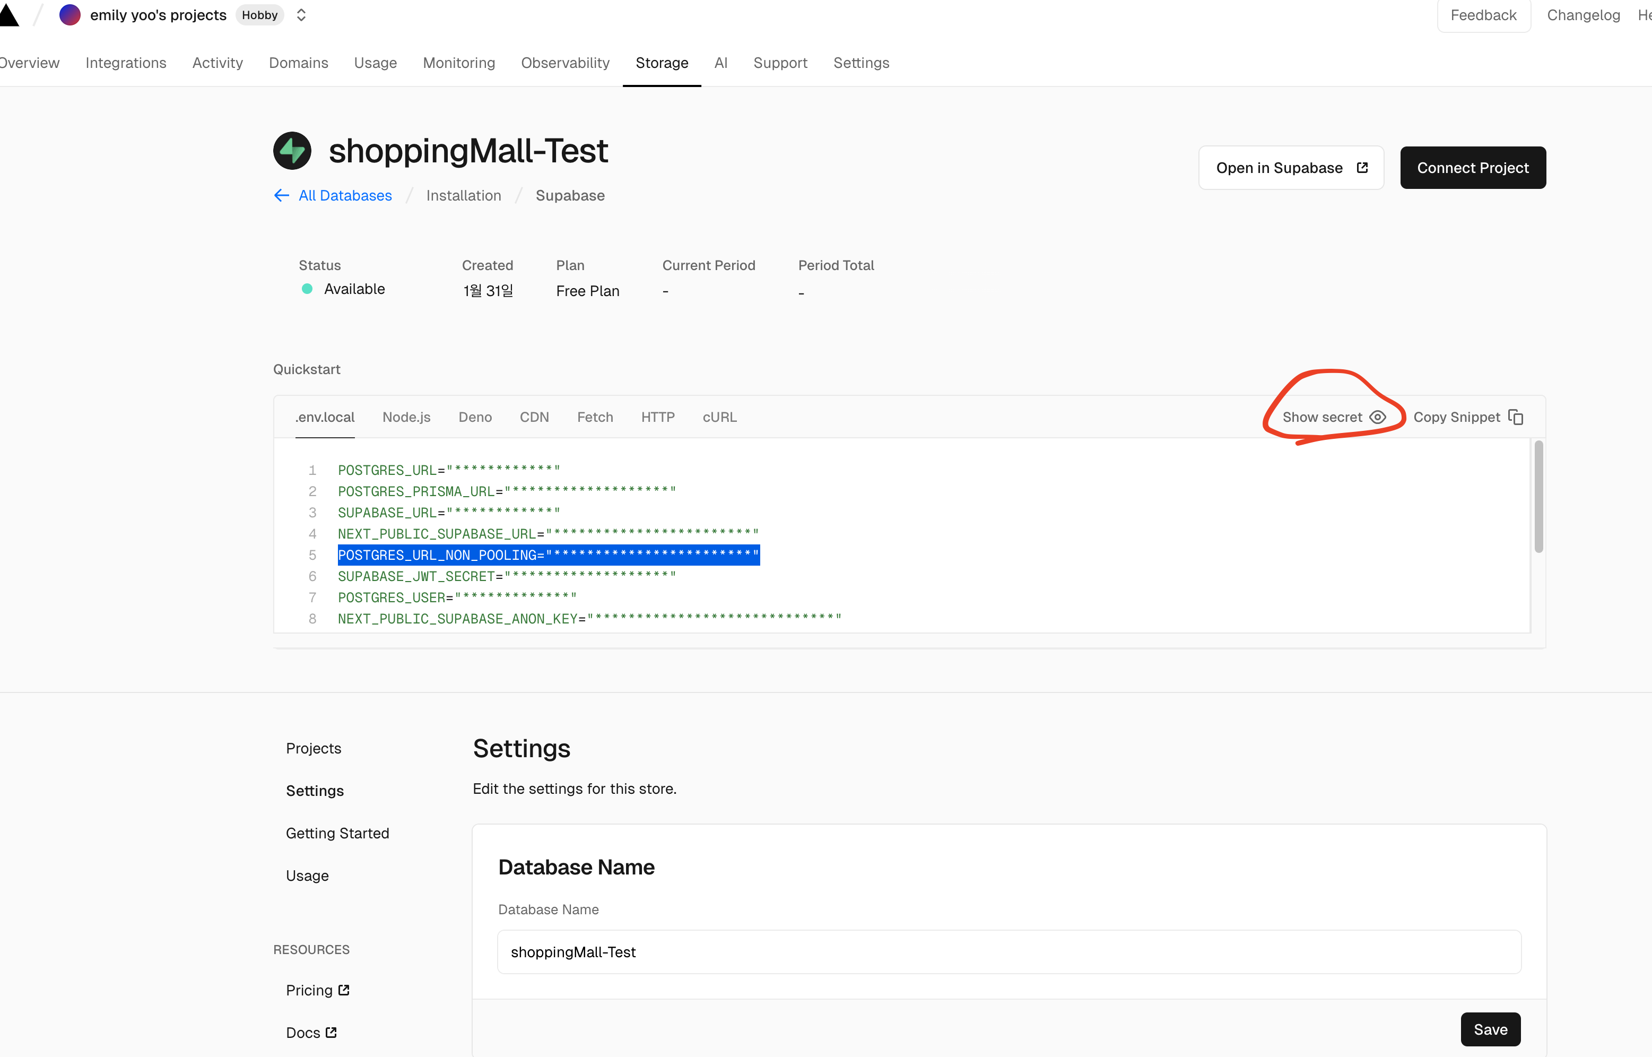This screenshot has height=1057, width=1652.
Task: Expand the team switcher chevrons
Action: (x=301, y=15)
